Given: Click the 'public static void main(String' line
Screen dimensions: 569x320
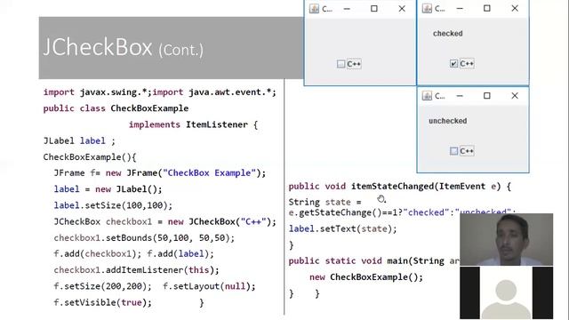Looking at the screenshot, I should click(x=366, y=260).
